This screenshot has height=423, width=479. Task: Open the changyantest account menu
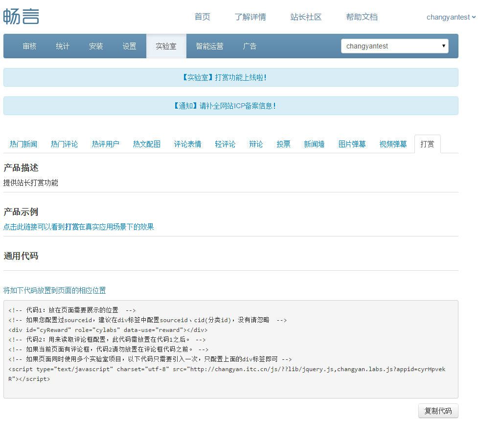[450, 17]
